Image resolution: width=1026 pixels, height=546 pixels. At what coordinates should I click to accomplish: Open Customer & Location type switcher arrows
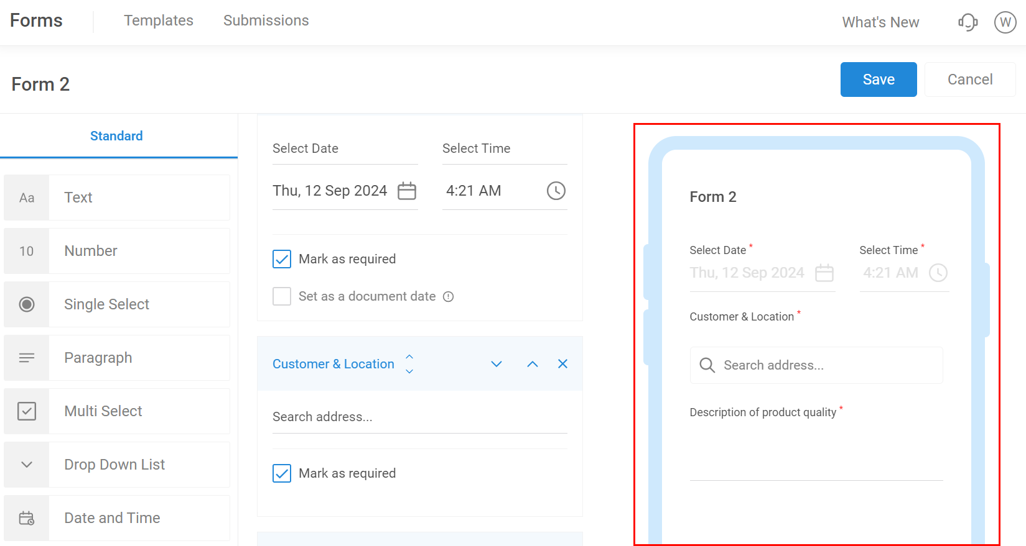click(x=409, y=364)
